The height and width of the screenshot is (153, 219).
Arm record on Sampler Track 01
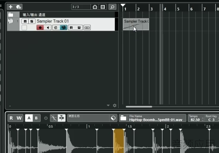coord(40,28)
